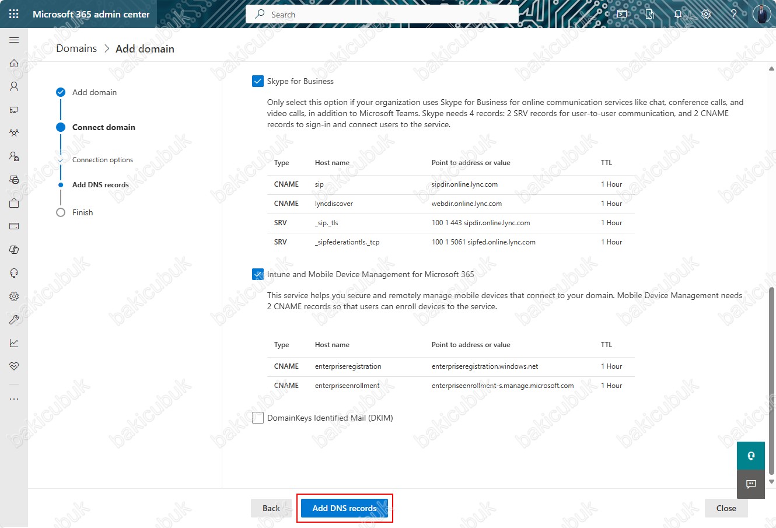Select value 100 1 5061 sipfed.online.lync.com
The image size is (776, 528).
click(484, 242)
